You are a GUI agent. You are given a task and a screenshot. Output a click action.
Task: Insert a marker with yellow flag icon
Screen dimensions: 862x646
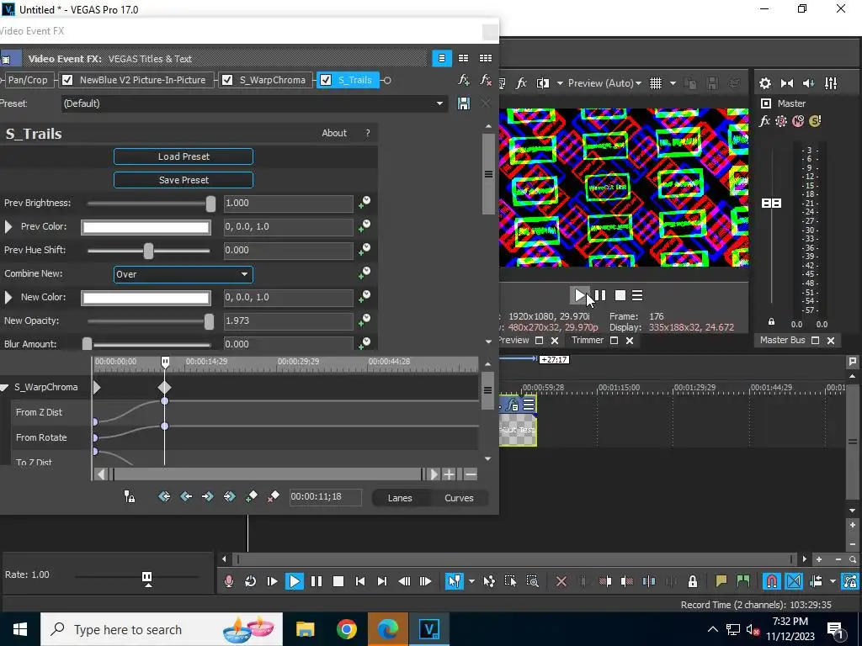(721, 581)
